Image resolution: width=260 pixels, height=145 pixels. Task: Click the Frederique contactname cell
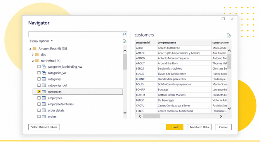[x=219, y=79]
